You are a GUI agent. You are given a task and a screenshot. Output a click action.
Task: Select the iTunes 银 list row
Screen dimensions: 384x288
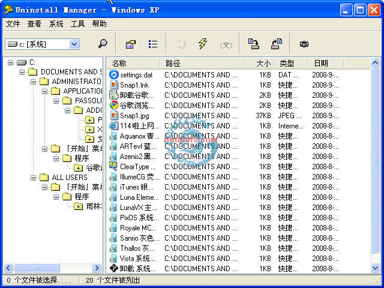point(227,187)
